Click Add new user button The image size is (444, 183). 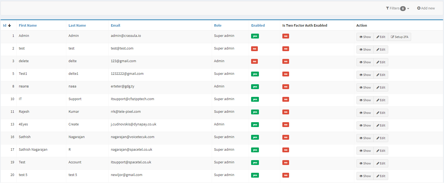click(426, 8)
